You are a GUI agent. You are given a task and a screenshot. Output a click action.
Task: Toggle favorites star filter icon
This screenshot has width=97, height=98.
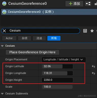(x=92, y=31)
